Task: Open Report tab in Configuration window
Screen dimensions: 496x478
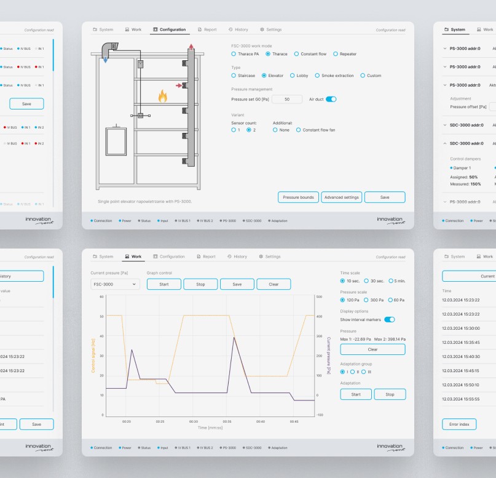Action: [x=207, y=30]
